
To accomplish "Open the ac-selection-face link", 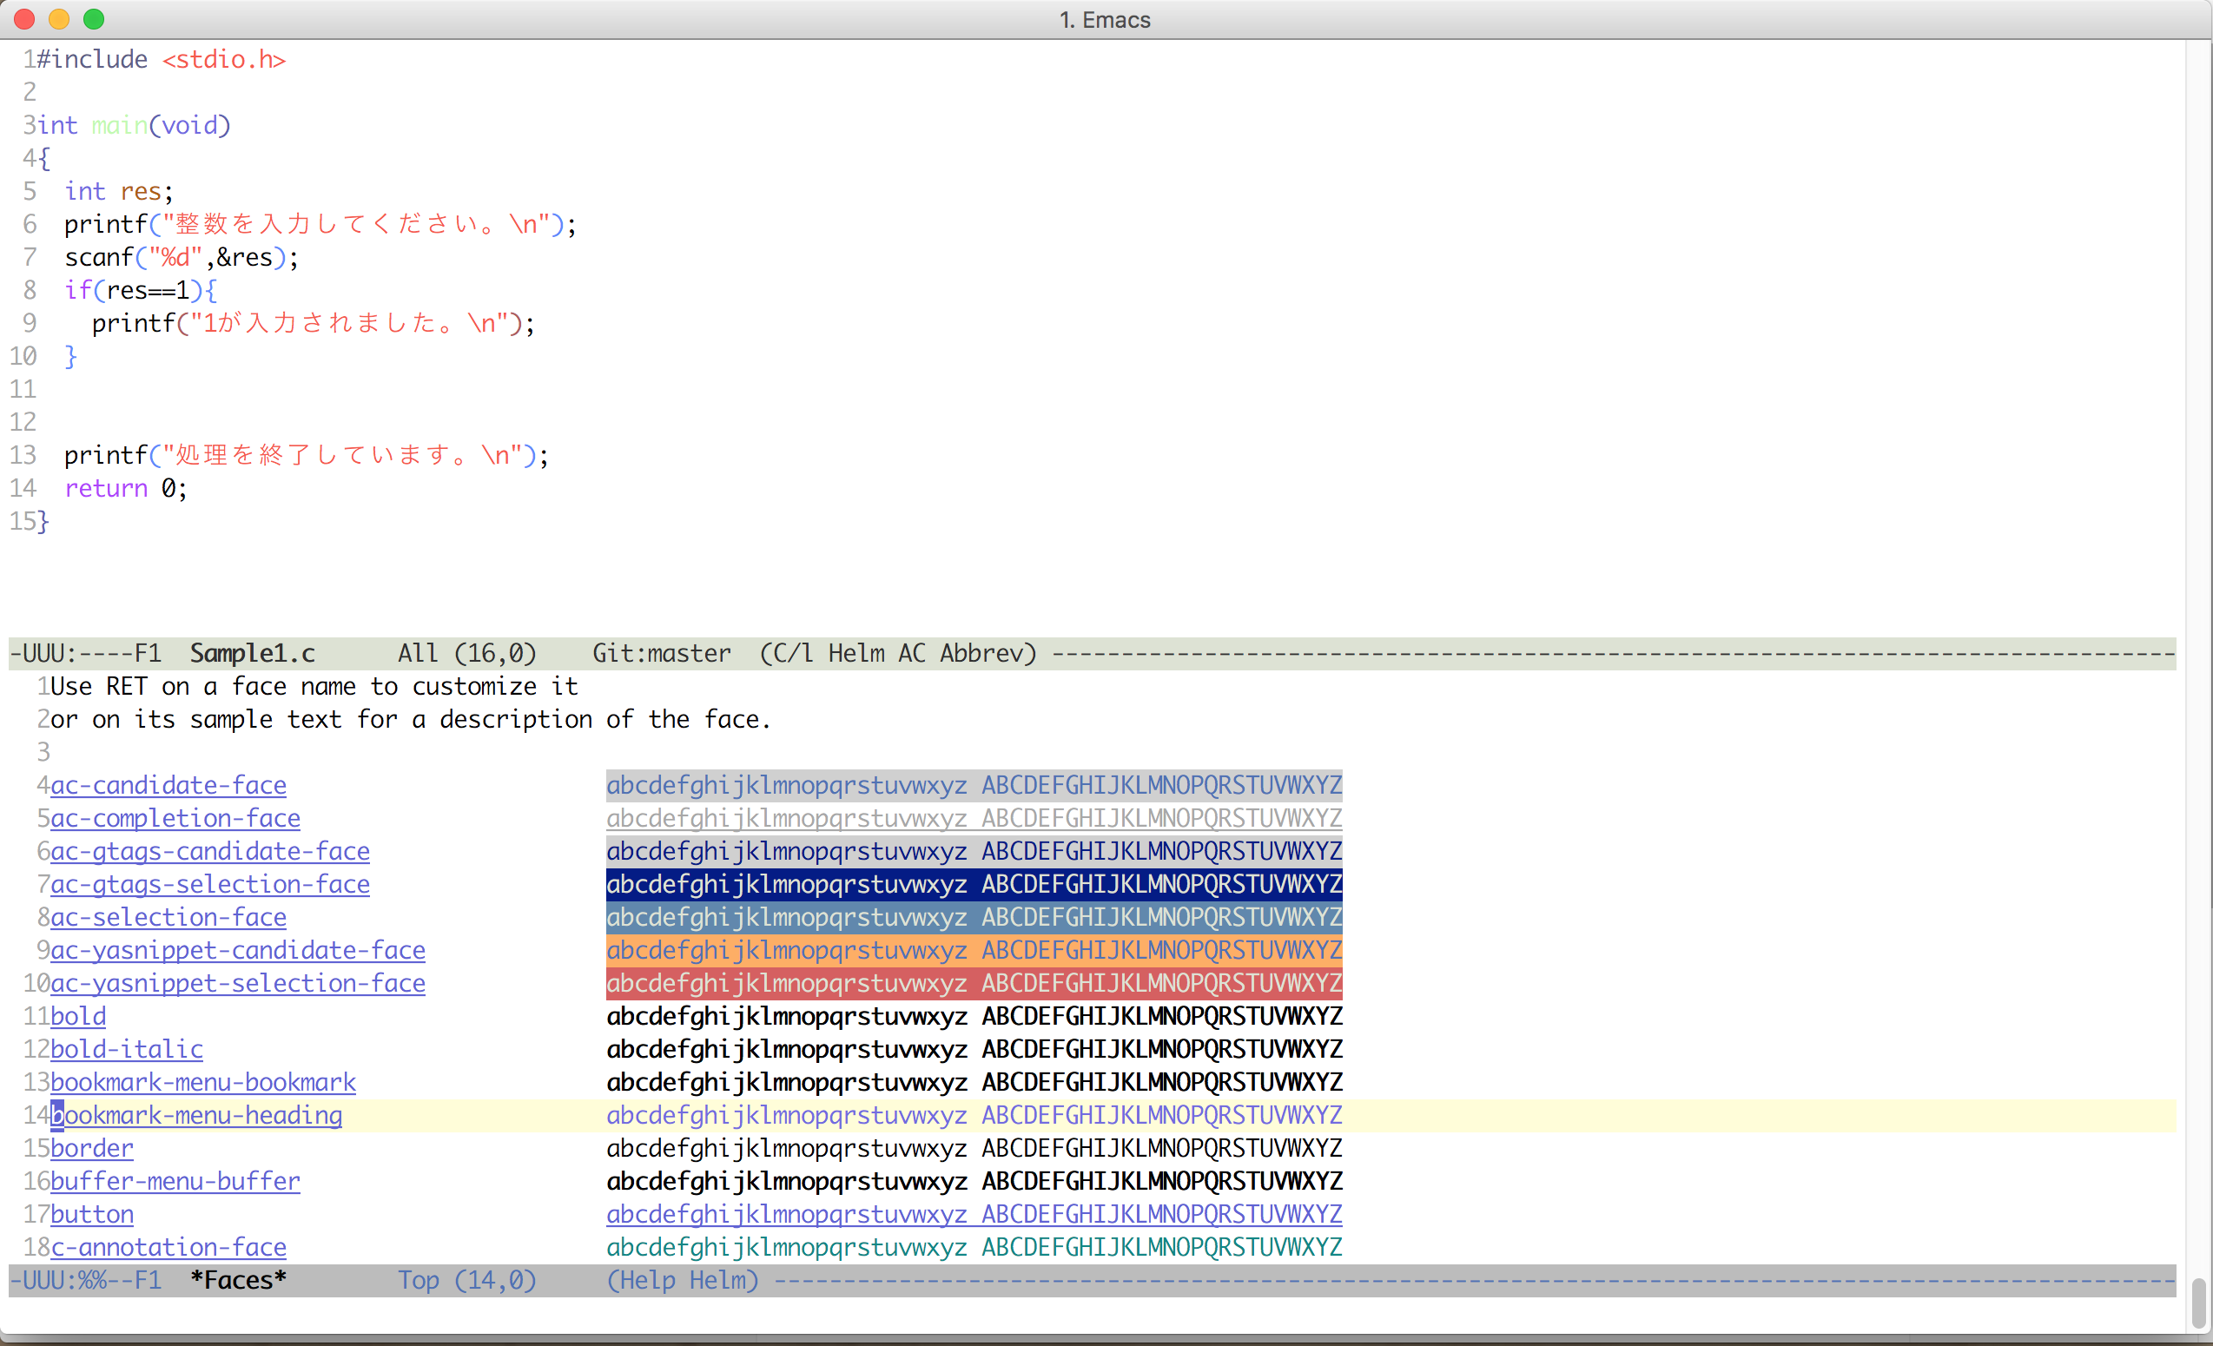I will pyautogui.click(x=168, y=917).
